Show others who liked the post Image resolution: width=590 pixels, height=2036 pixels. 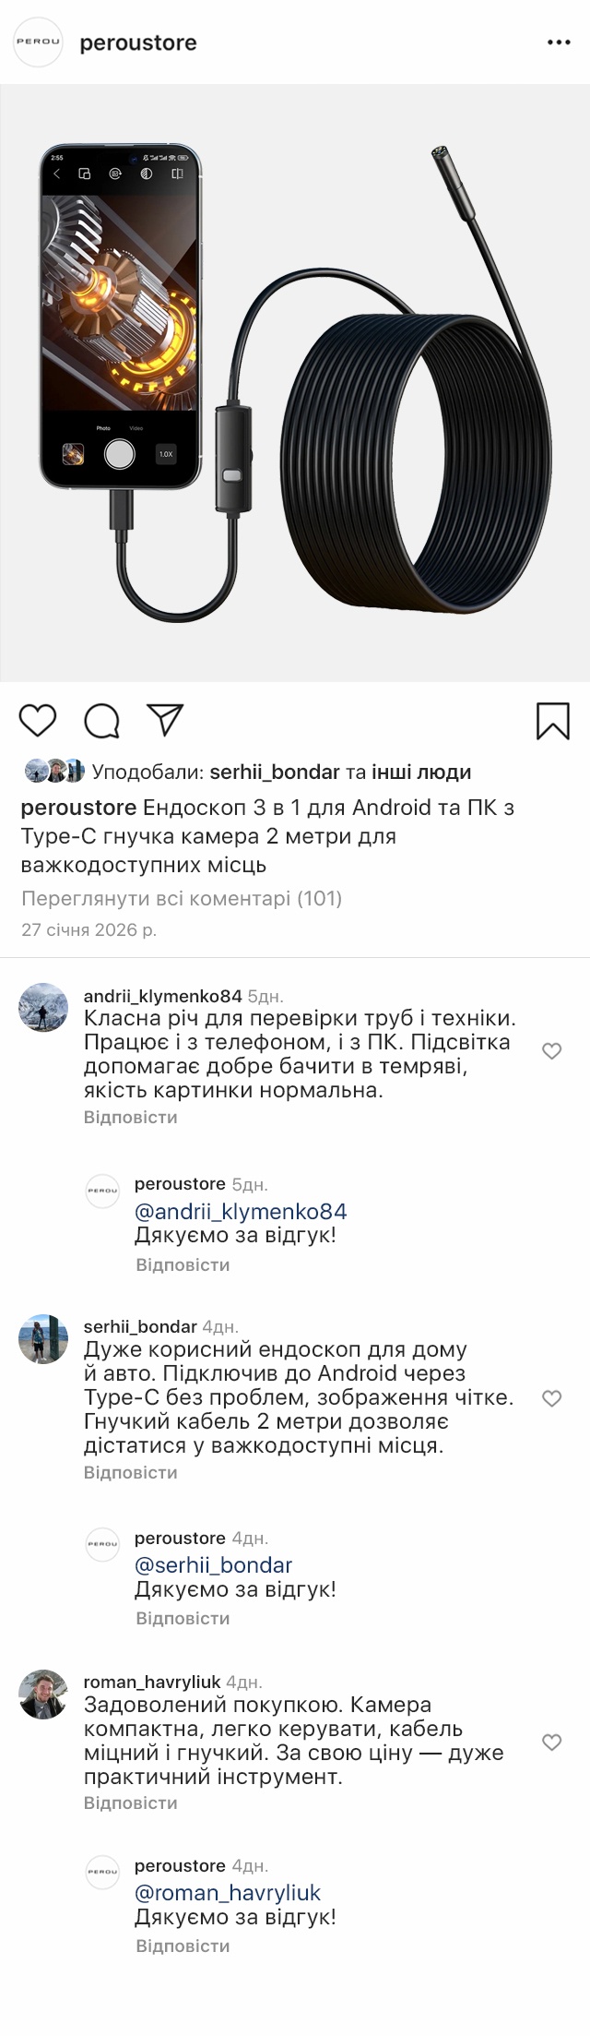(420, 772)
